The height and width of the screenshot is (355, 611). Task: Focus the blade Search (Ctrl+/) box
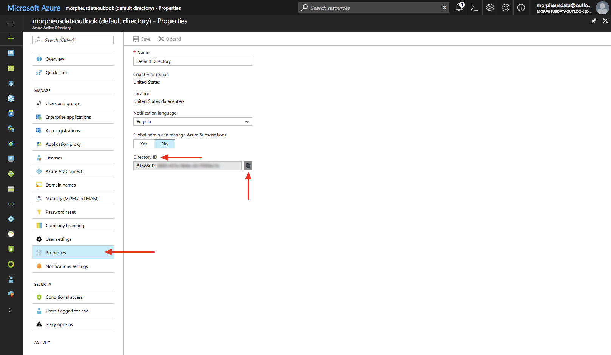click(x=73, y=40)
